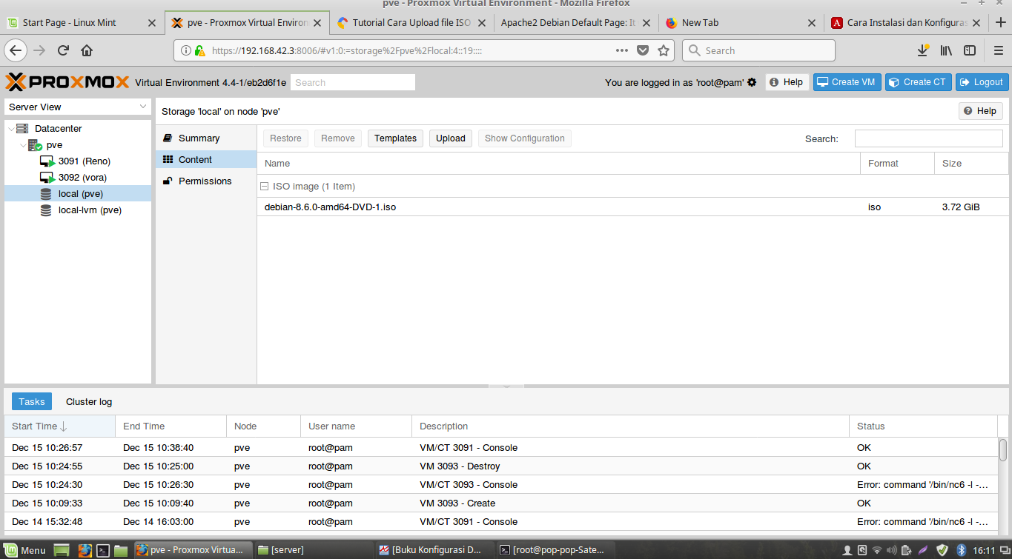Image resolution: width=1012 pixels, height=559 pixels.
Task: Select the Tasks tab
Action: [x=32, y=402]
